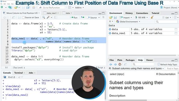Click the Help home icon
179x101 pixels.
[120, 64]
